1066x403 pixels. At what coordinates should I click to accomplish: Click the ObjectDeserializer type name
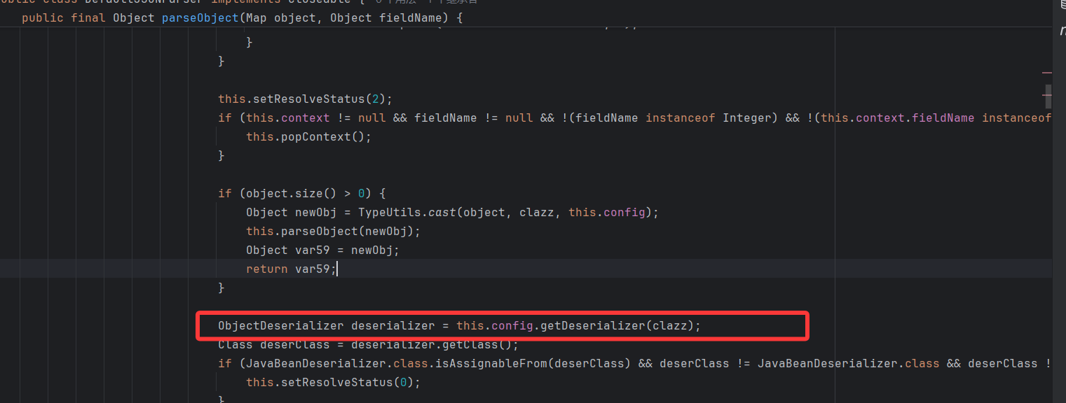(280, 325)
